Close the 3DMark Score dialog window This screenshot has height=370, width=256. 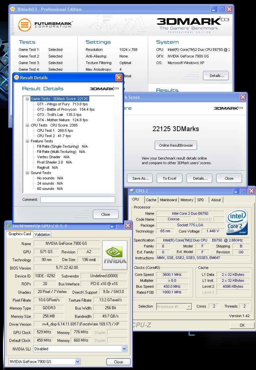(x=243, y=97)
